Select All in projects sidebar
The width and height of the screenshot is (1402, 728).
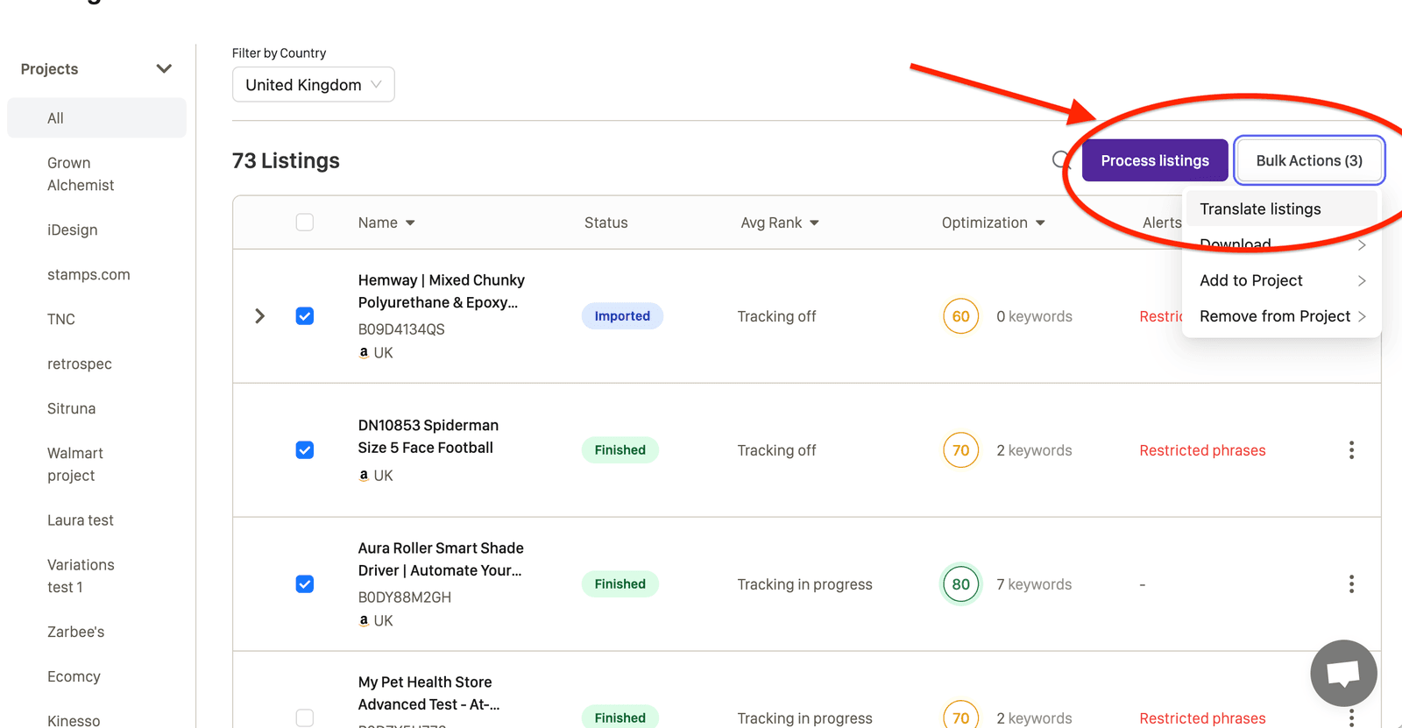point(96,118)
